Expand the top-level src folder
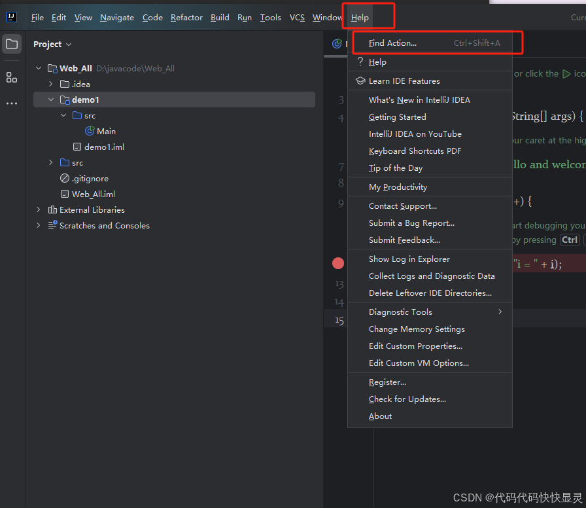 [51, 162]
